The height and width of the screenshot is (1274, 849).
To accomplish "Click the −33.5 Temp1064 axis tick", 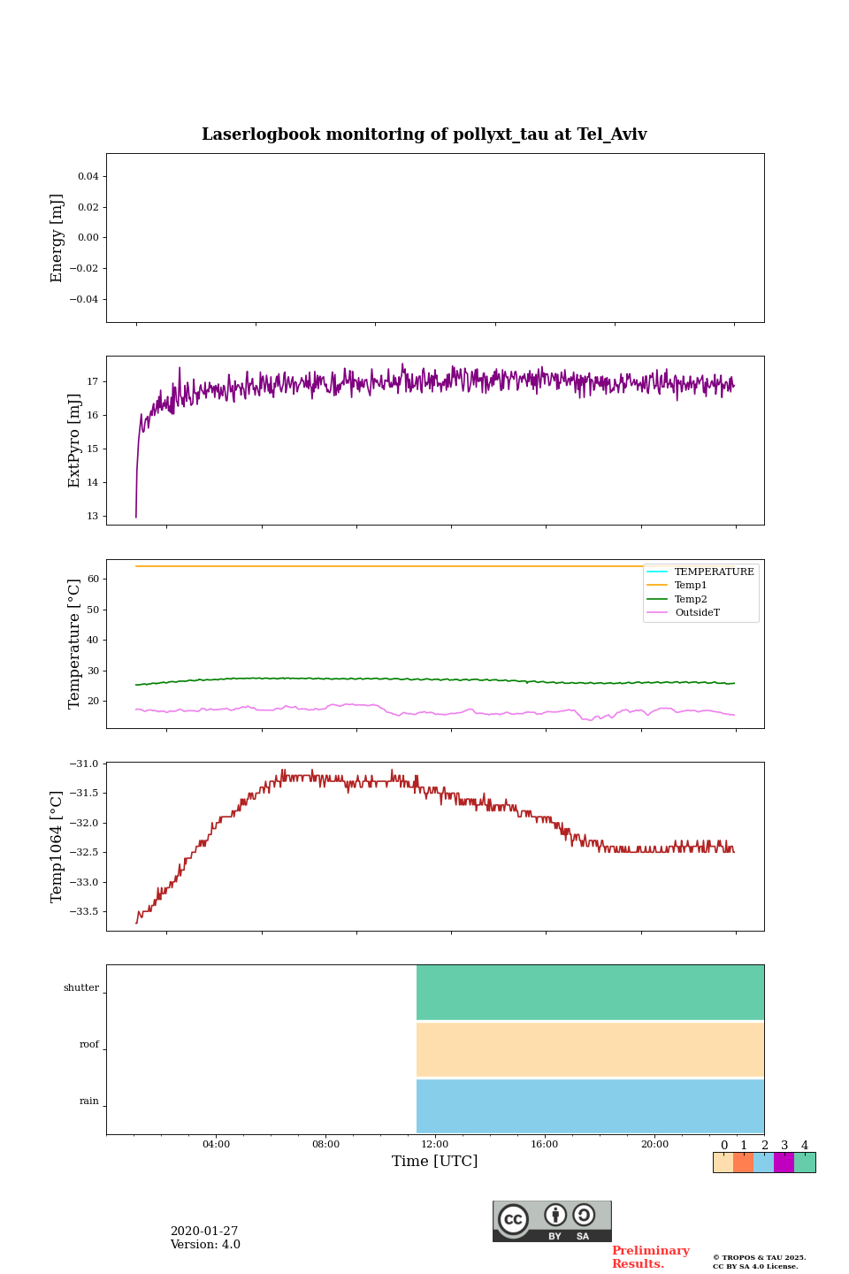I will [x=84, y=911].
